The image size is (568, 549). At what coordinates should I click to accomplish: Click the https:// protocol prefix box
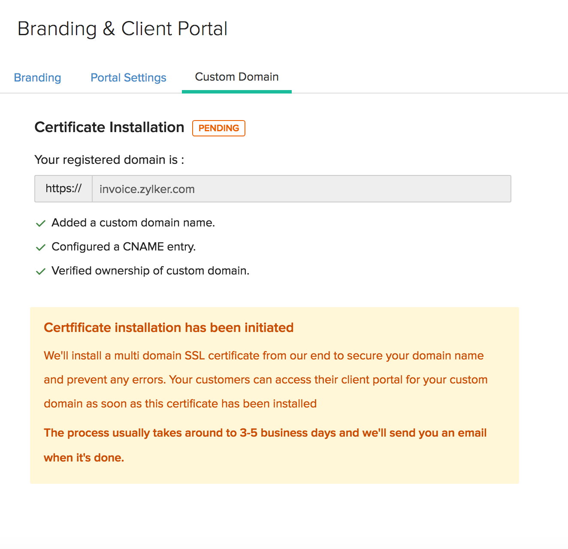63,189
